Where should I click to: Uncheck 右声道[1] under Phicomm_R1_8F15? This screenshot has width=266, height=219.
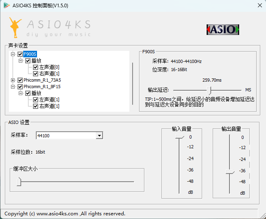coord(36,106)
